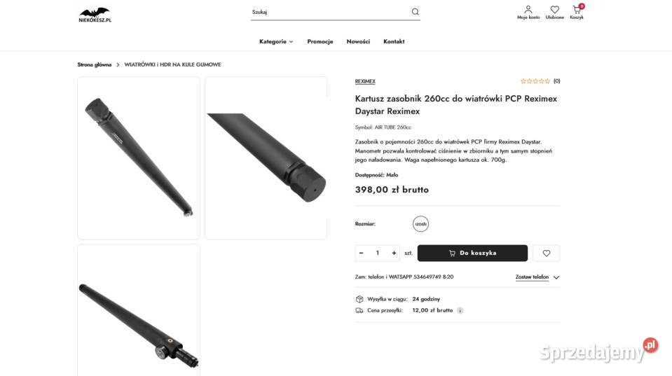Add product to wishlist heart button
The image size is (672, 376).
[x=546, y=253]
